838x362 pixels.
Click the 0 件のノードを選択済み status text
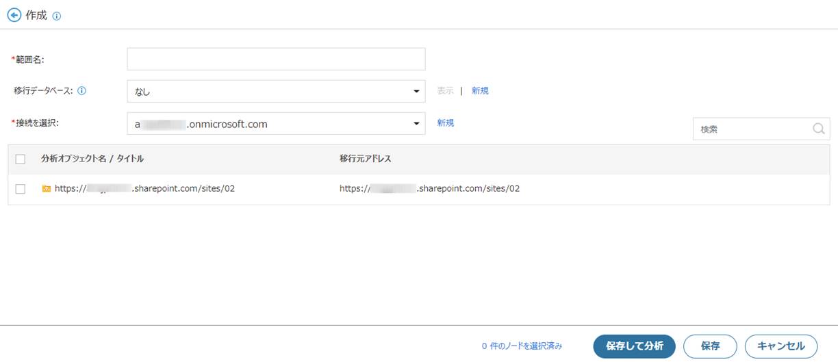point(522,346)
